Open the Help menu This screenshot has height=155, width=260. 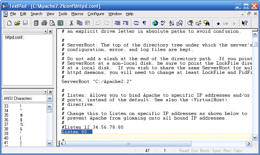click(130, 14)
